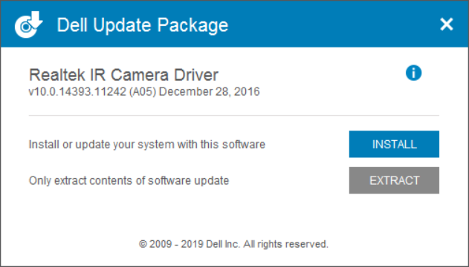Click 'Only extract contents of software update' text
Image resolution: width=469 pixels, height=267 pixels.
click(129, 180)
